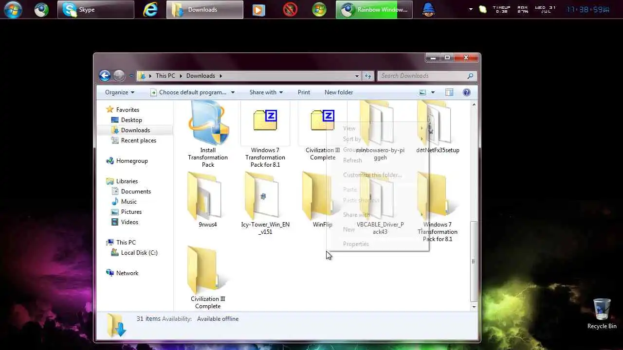
Task: Select the 9rwus4 folder
Action: point(208,200)
